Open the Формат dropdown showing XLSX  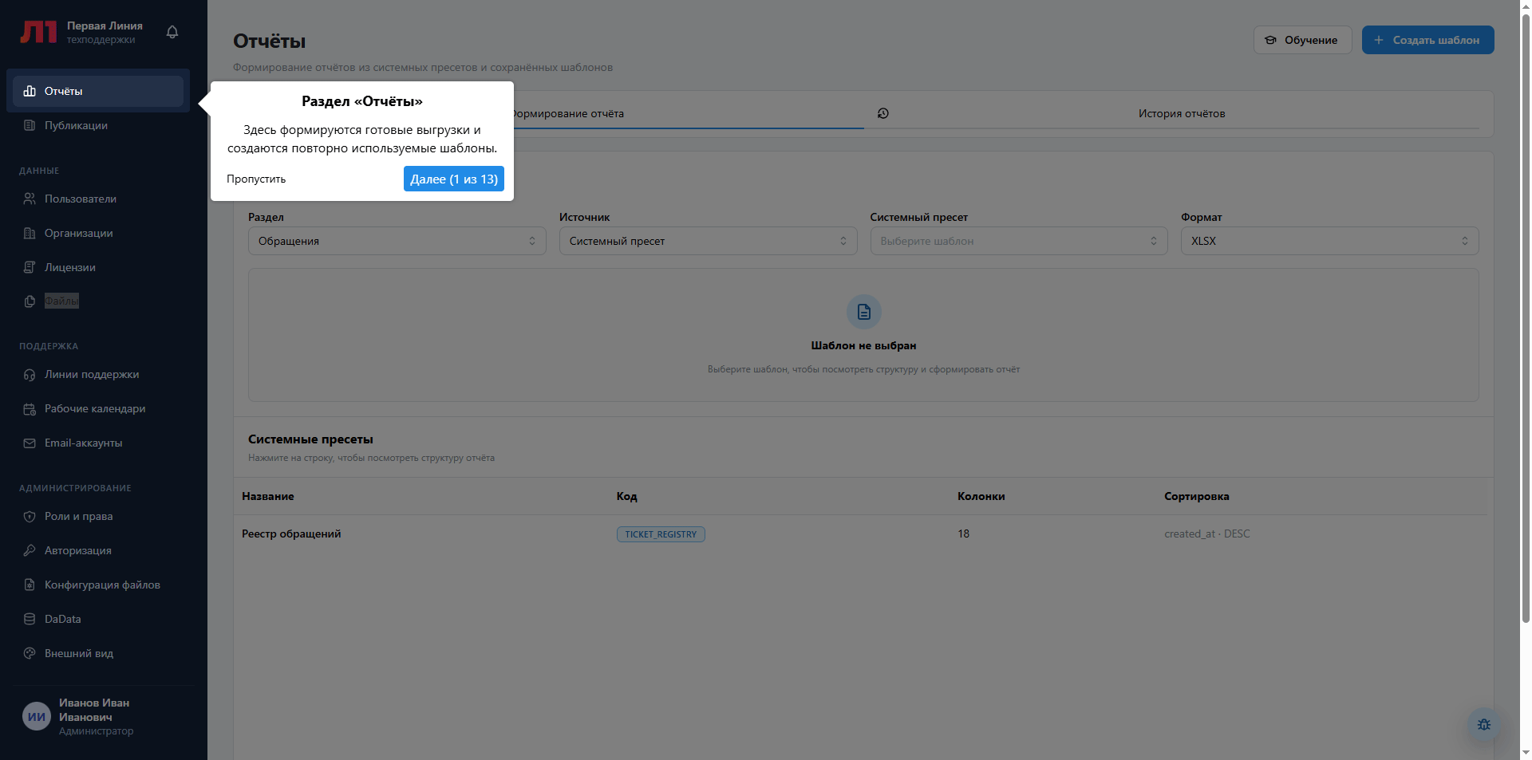tap(1329, 241)
